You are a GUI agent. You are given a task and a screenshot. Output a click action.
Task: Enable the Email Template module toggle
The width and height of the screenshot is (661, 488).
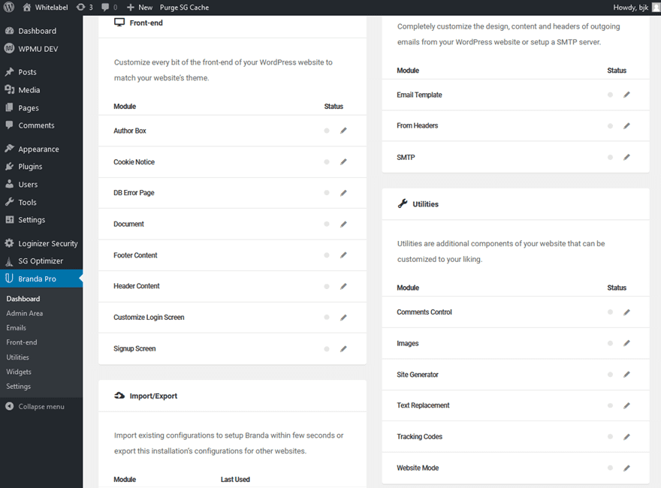click(x=609, y=95)
